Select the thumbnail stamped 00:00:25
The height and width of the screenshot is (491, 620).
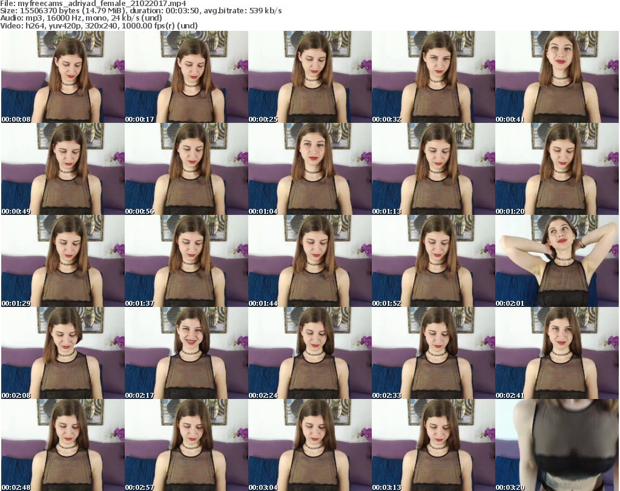[x=310, y=77]
